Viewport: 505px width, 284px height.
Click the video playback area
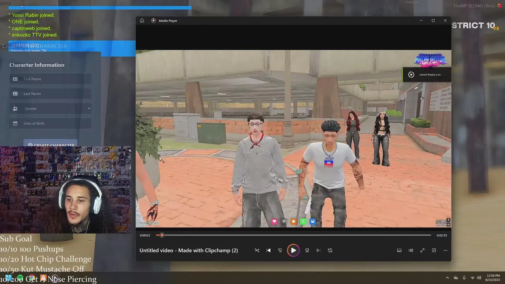pyautogui.click(x=294, y=138)
